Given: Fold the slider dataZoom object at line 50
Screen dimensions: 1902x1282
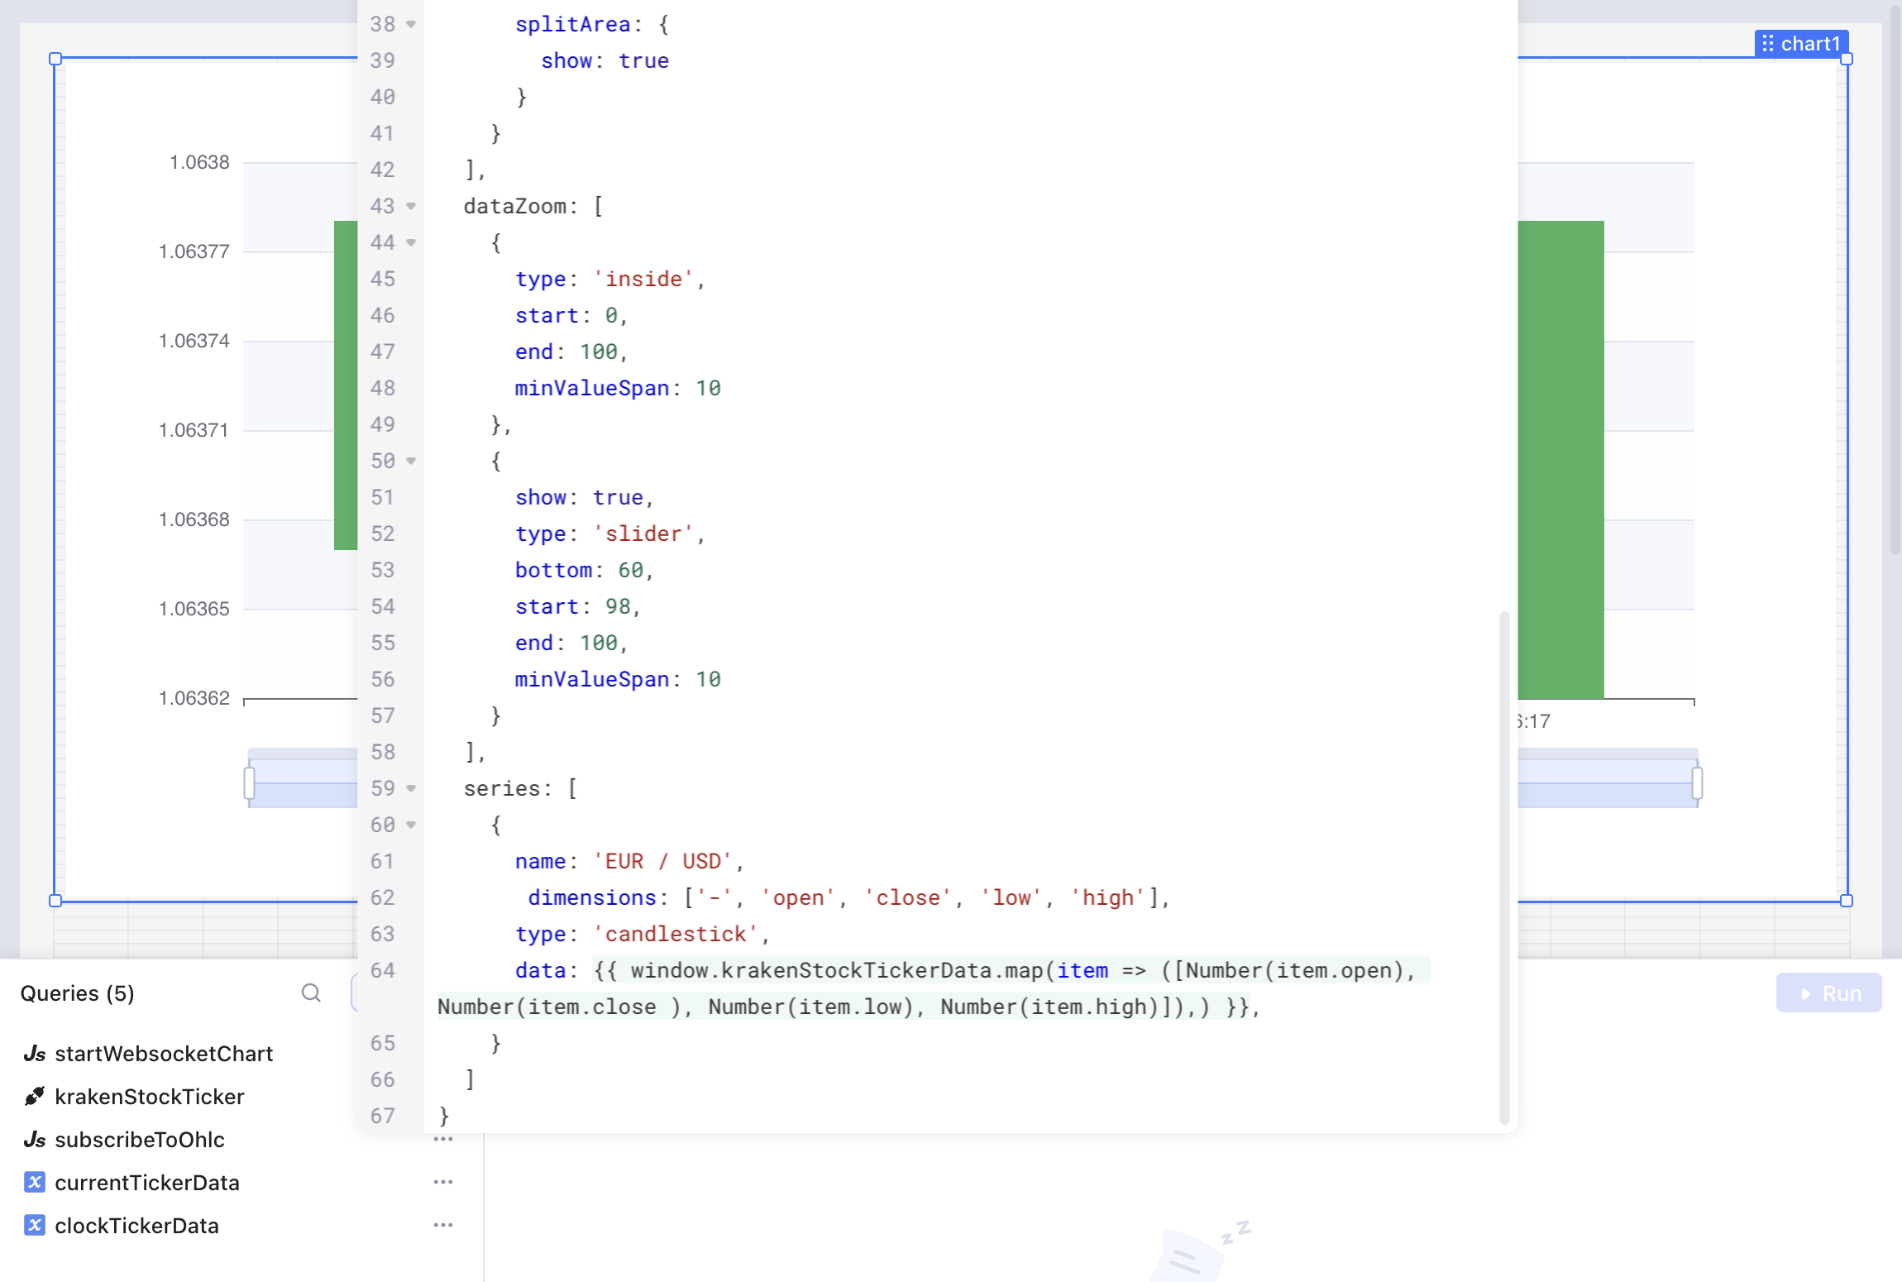Looking at the screenshot, I should pyautogui.click(x=411, y=462).
